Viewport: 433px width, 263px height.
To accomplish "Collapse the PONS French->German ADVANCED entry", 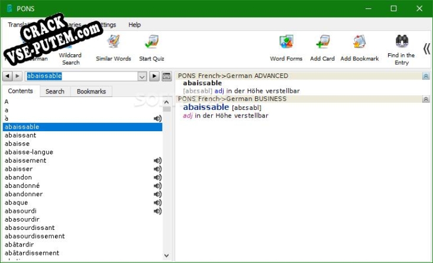I will pyautogui.click(x=425, y=76).
